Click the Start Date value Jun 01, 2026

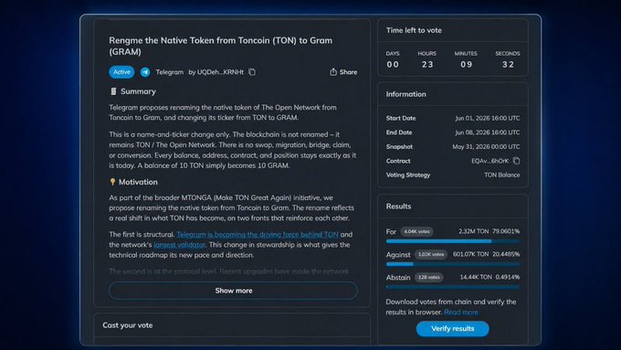click(487, 118)
